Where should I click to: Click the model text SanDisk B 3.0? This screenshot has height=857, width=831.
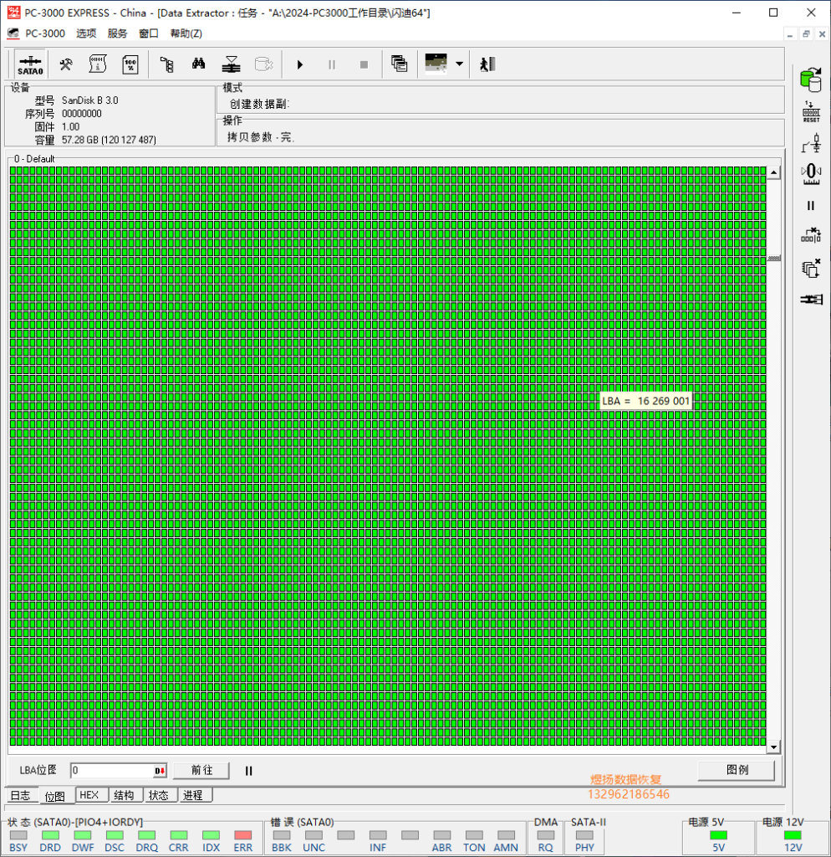coord(89,100)
